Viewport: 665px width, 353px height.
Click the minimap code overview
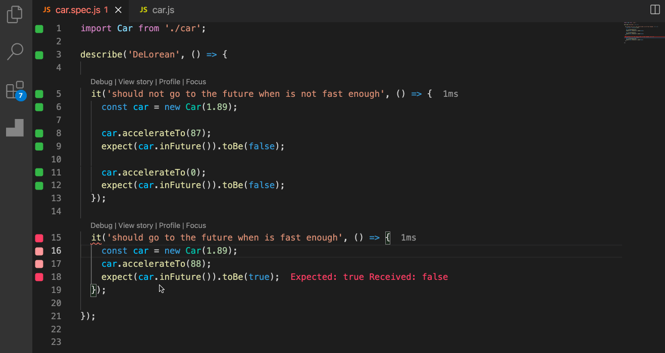coord(643,33)
